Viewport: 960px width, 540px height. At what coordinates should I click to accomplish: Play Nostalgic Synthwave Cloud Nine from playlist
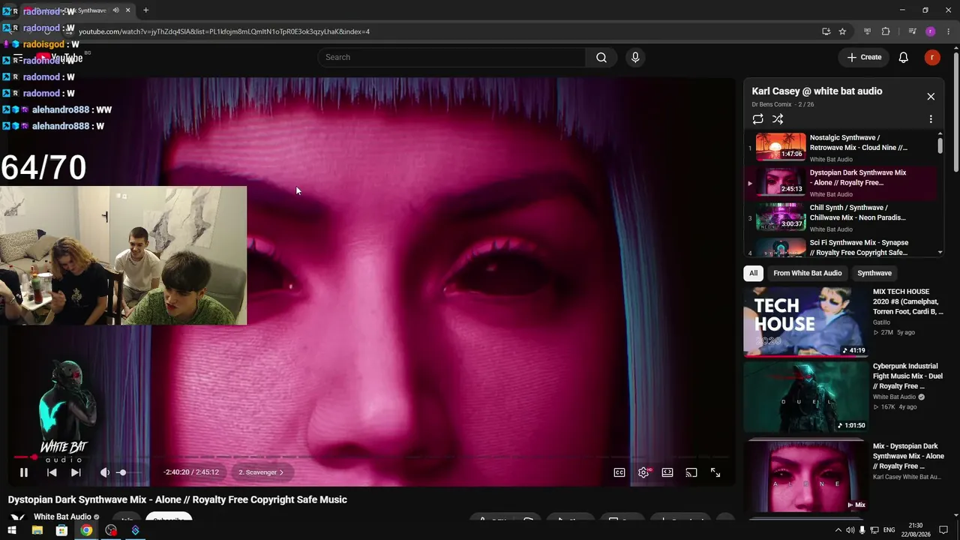point(841,148)
